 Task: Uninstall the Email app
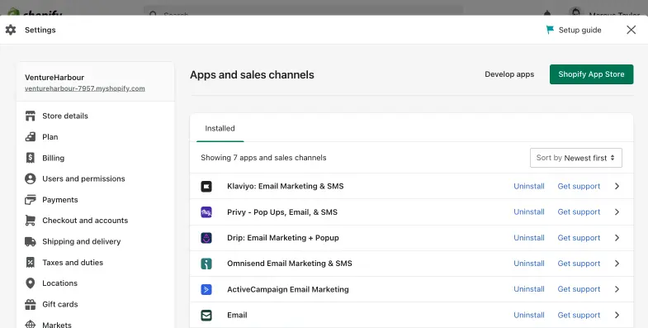click(x=529, y=315)
